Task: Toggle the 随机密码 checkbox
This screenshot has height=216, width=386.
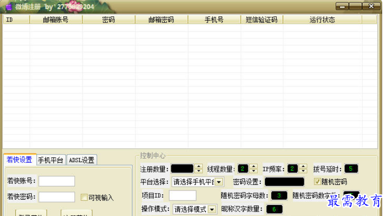Action: point(317,181)
